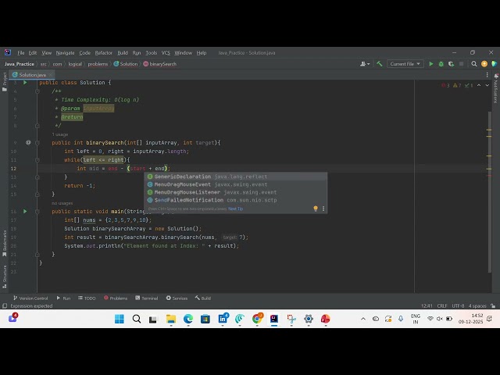Toggle the tool window bars status icon

[5, 306]
